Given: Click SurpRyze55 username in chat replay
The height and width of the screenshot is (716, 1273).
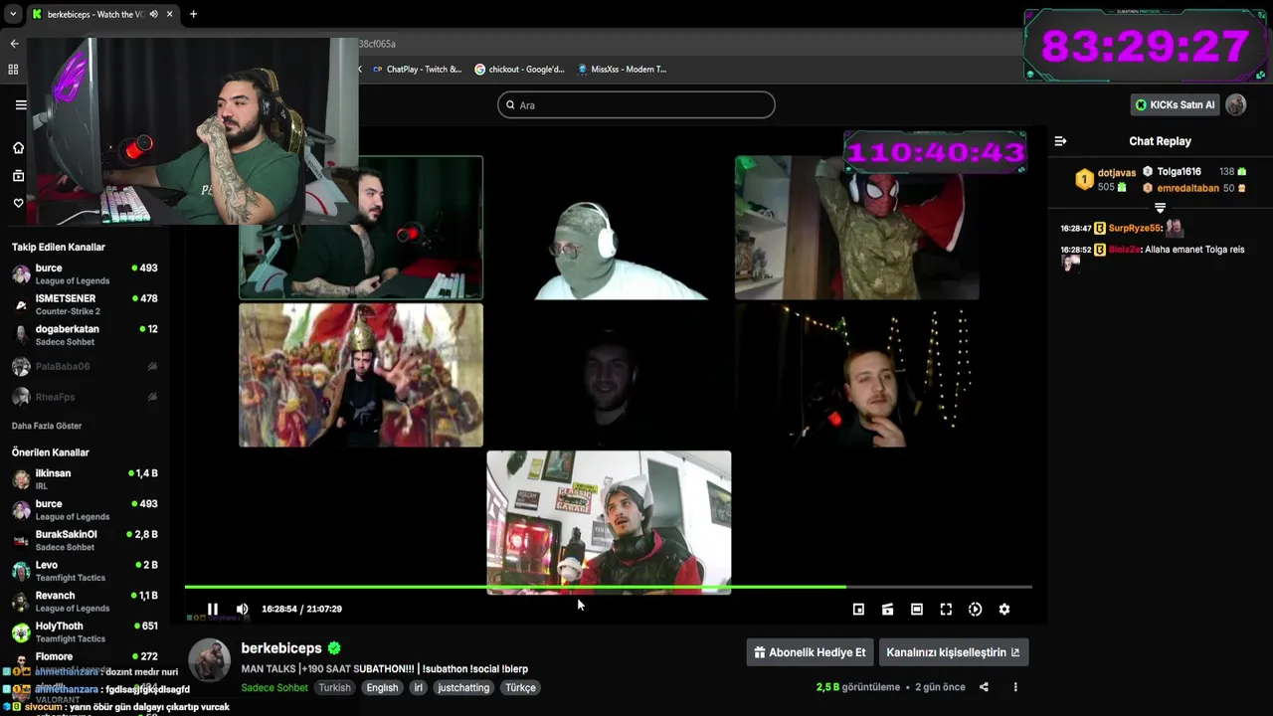Looking at the screenshot, I should point(1135,228).
